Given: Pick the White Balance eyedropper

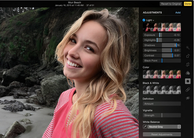Looking at the screenshot, I should pyautogui.click(x=145, y=127).
